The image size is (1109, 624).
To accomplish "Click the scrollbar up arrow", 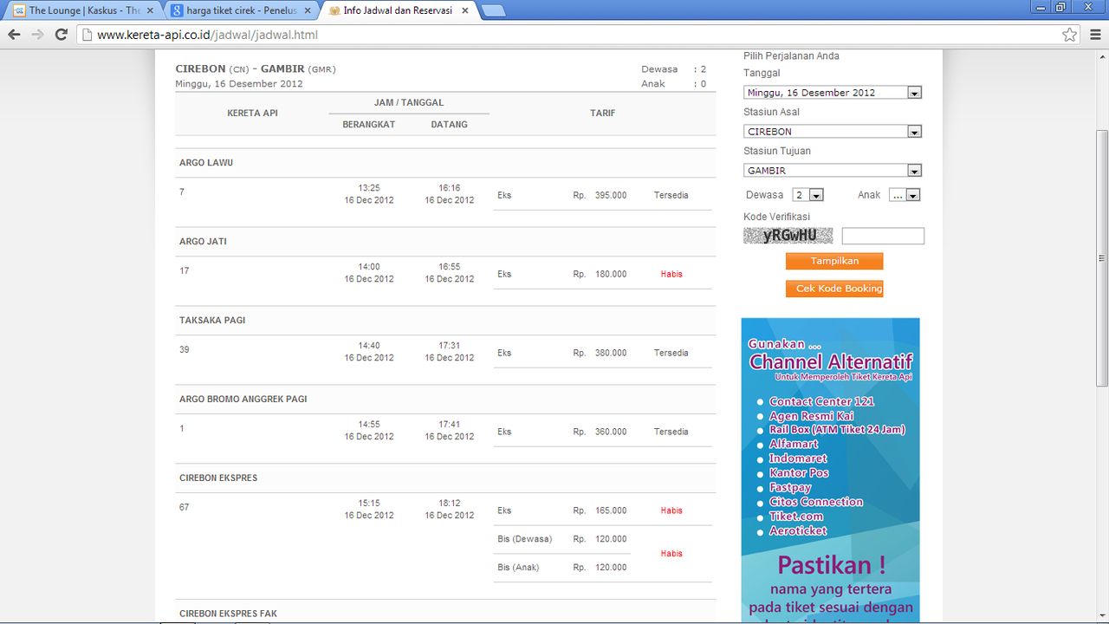I will [x=1102, y=55].
